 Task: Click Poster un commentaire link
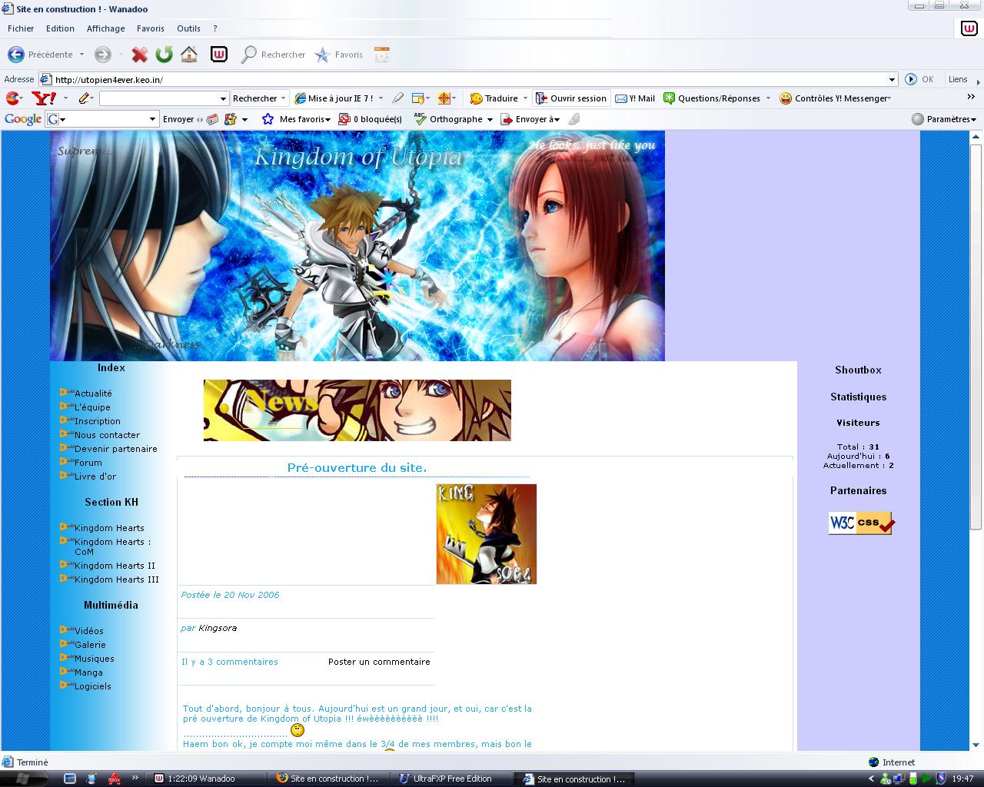[379, 662]
